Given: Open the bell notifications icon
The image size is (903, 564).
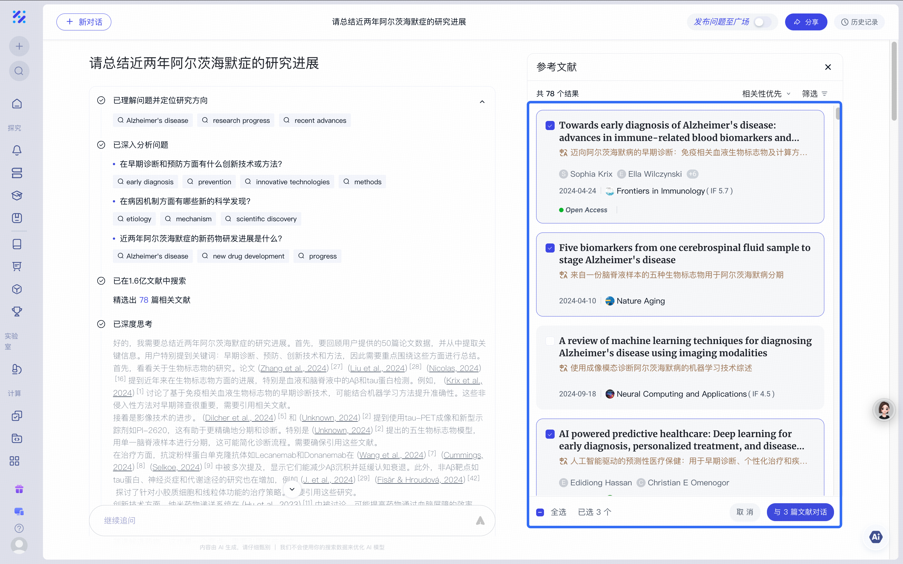Looking at the screenshot, I should tap(17, 150).
